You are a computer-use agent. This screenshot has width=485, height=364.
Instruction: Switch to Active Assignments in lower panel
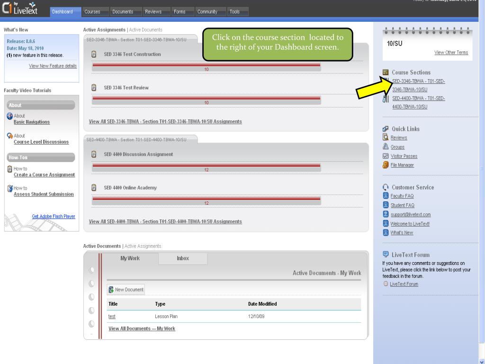tap(143, 246)
